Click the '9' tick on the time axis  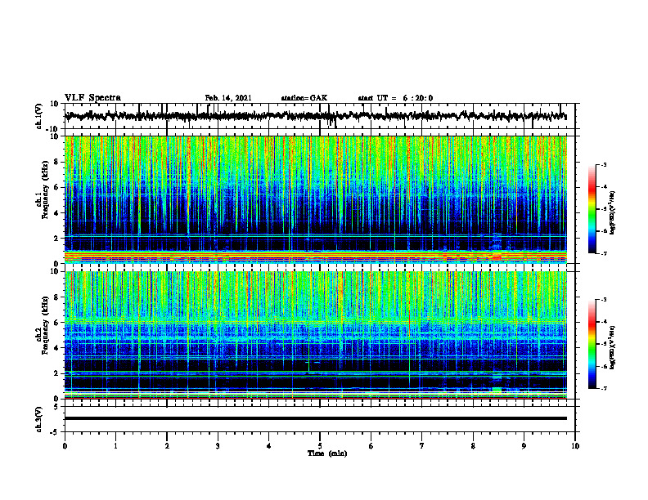524,446
